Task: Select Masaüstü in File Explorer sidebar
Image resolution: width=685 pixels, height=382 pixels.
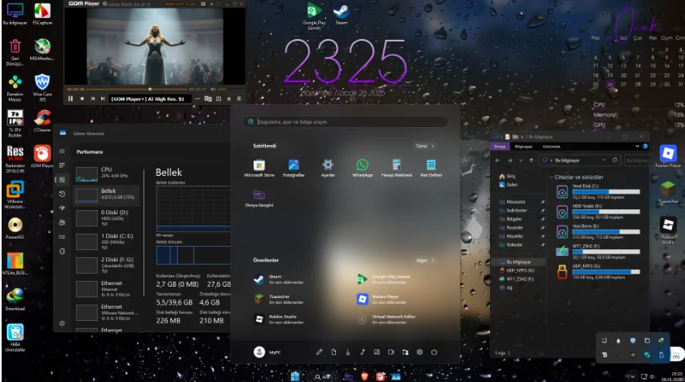Action: [515, 202]
